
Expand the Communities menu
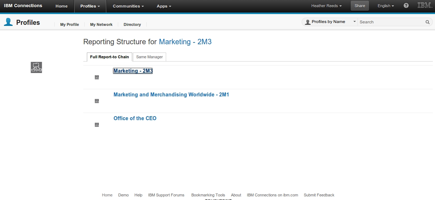(128, 6)
